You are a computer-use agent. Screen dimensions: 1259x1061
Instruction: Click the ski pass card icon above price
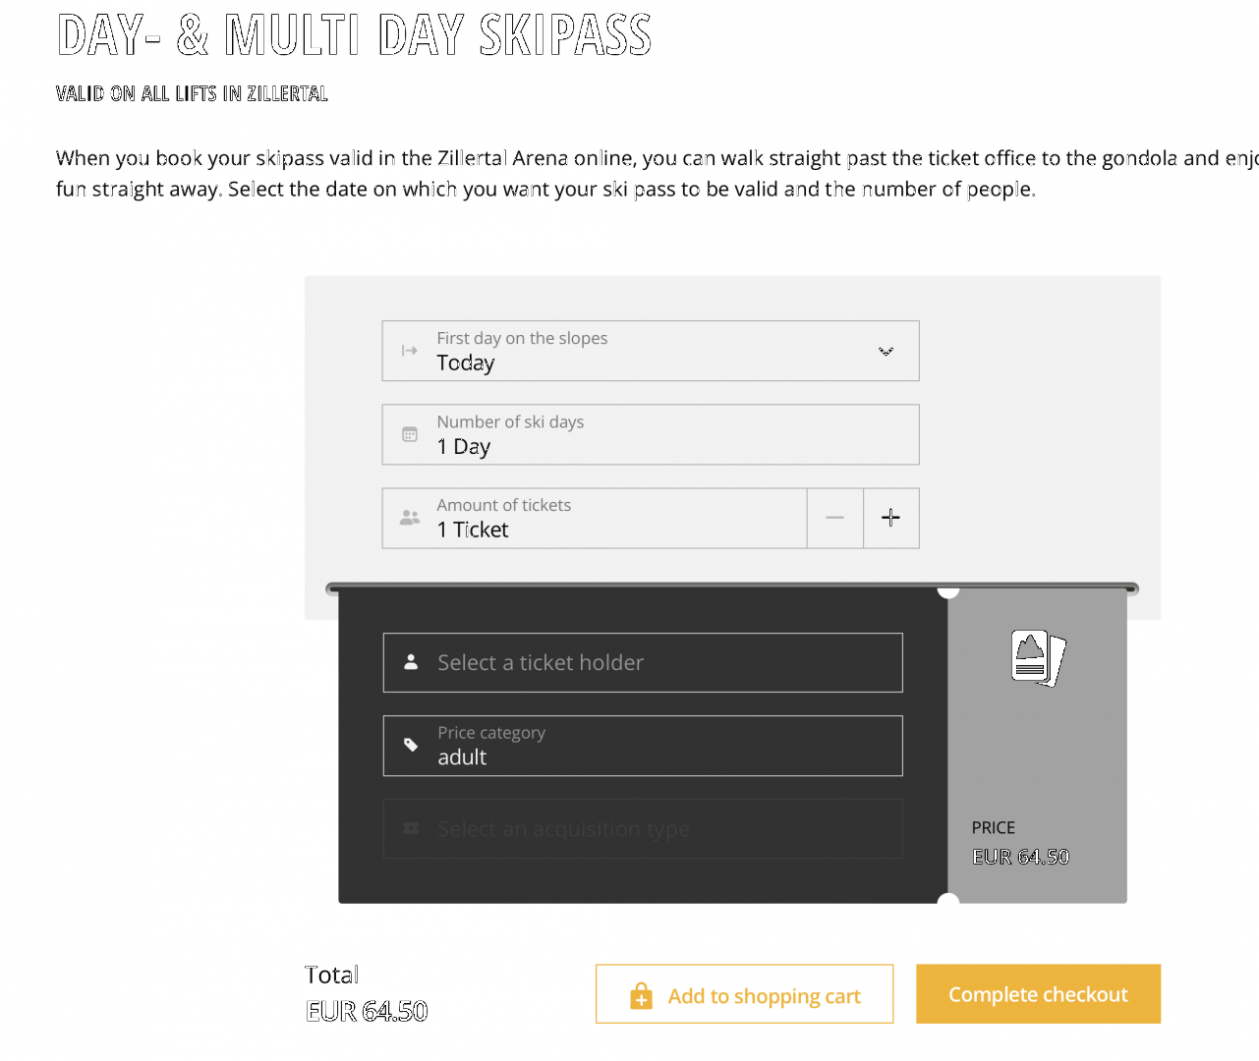pyautogui.click(x=1038, y=657)
